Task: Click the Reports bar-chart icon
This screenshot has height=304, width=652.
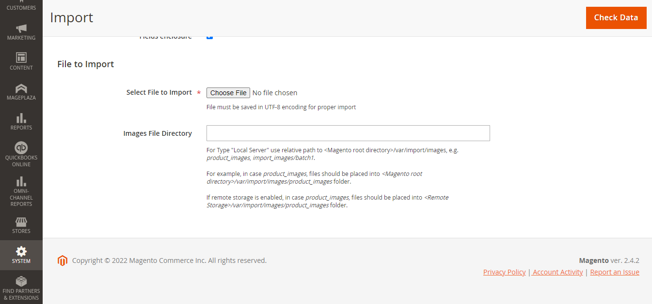Action: [x=21, y=119]
